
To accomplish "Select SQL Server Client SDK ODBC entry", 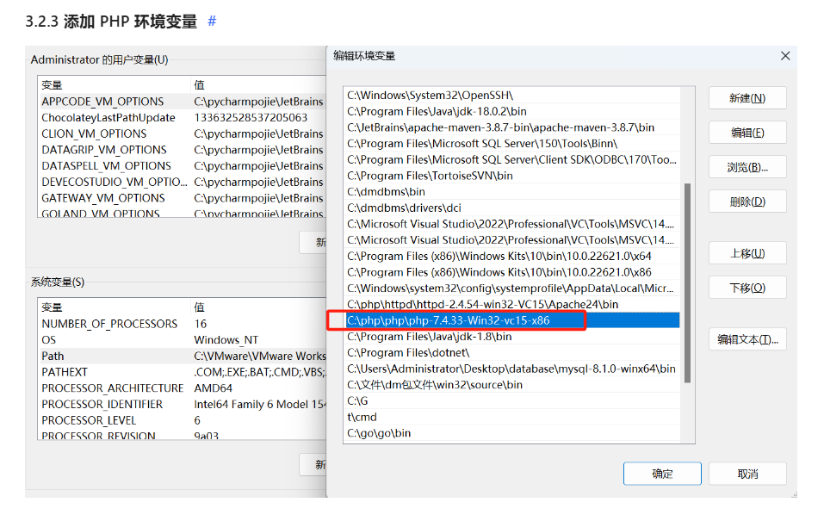I will click(512, 160).
